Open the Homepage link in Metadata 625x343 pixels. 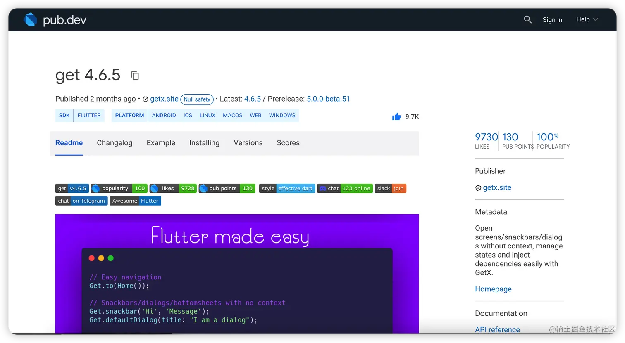[493, 289]
